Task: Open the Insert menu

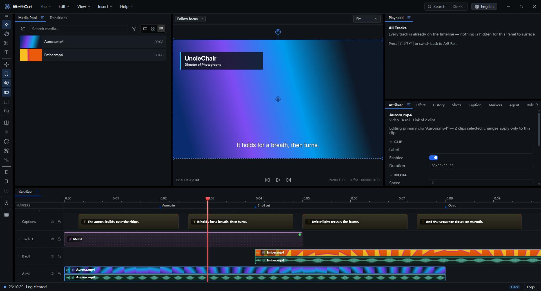Action: click(x=105, y=6)
